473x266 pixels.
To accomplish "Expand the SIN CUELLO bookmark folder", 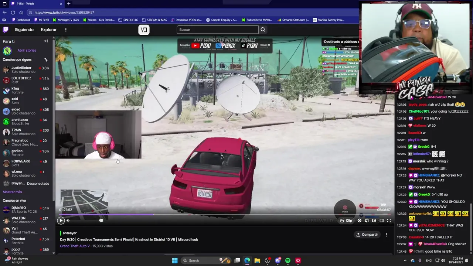I will (128, 20).
